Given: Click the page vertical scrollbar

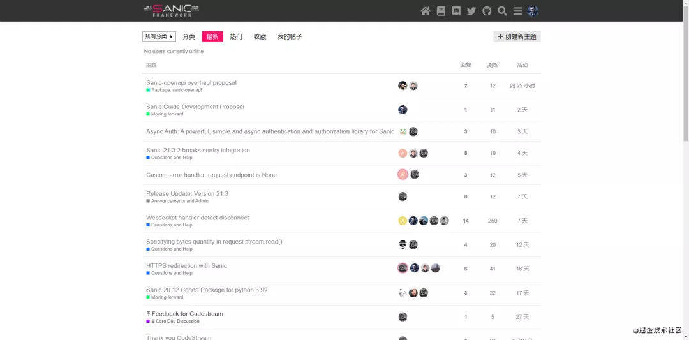Looking at the screenshot, I should click(x=686, y=73).
